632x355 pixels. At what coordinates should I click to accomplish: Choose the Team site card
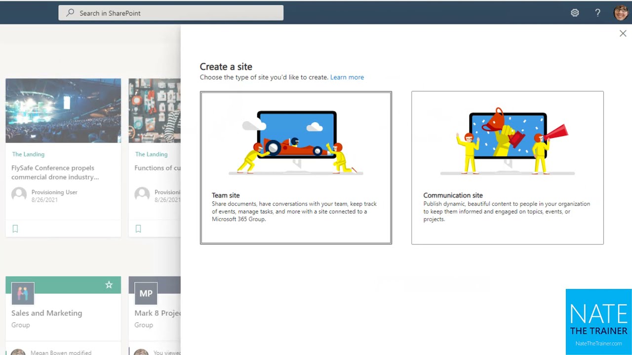pyautogui.click(x=296, y=168)
